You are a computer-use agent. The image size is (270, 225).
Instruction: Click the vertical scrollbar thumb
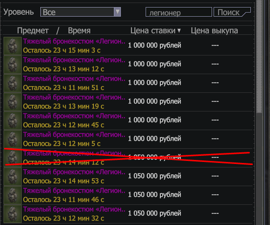pos(259,57)
